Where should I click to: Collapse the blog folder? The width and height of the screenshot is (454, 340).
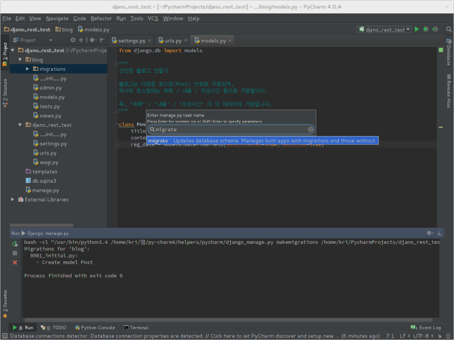coord(20,60)
